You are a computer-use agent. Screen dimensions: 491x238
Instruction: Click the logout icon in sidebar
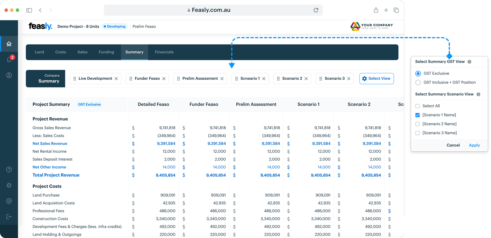9,217
